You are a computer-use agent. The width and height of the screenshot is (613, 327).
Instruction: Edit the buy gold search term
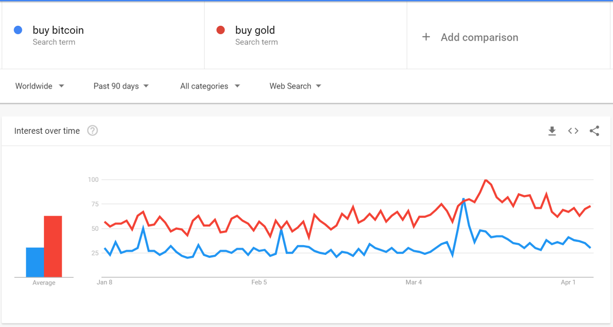tap(255, 30)
